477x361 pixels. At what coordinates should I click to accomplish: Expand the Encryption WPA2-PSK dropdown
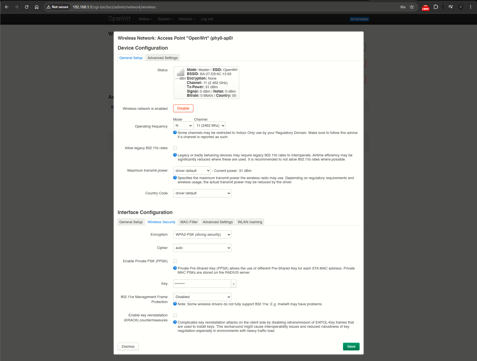(x=202, y=235)
